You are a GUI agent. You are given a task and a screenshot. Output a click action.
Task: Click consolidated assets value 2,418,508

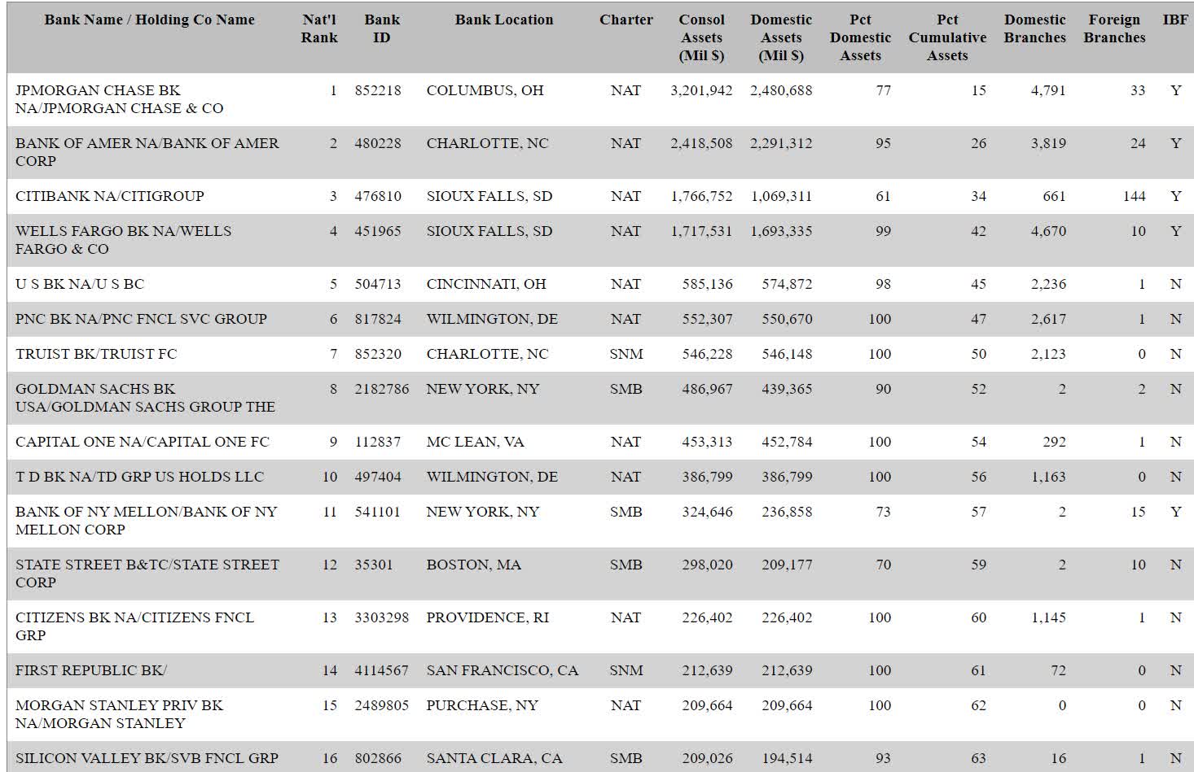[x=701, y=143]
